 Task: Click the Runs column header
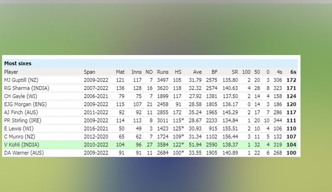click(163, 72)
